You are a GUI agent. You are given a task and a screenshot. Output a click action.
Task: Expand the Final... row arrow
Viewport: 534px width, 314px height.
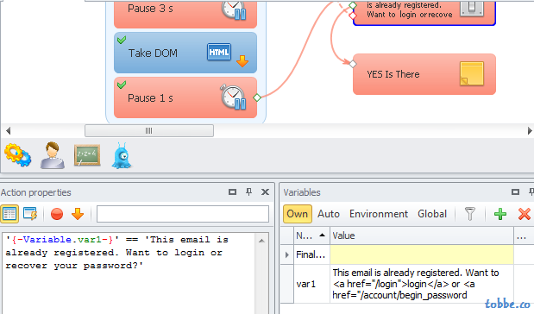[286, 254]
